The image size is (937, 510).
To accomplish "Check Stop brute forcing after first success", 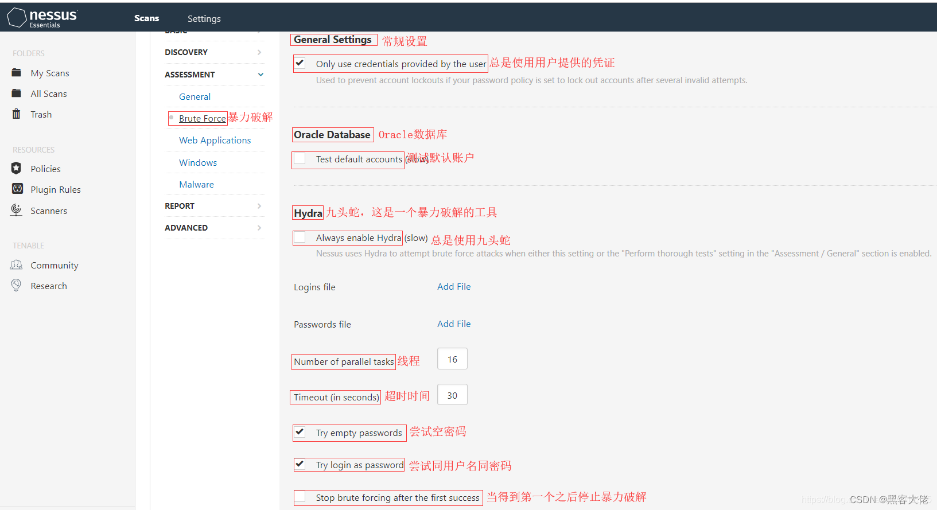I will point(300,497).
